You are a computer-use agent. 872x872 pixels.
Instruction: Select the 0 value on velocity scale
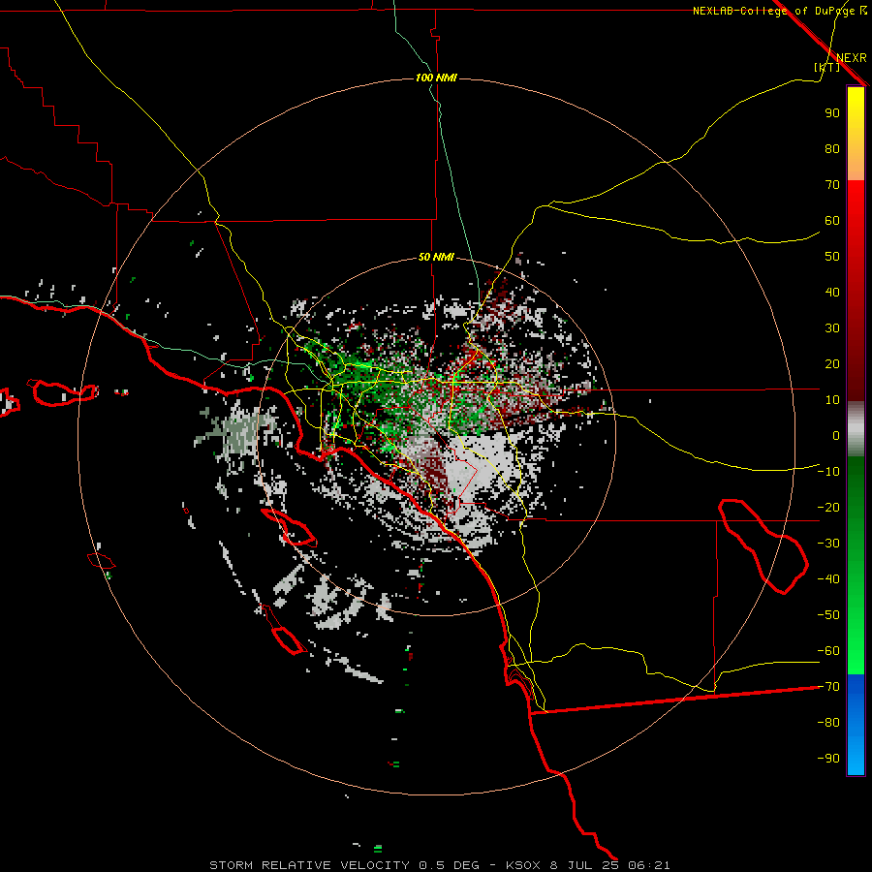tap(836, 435)
